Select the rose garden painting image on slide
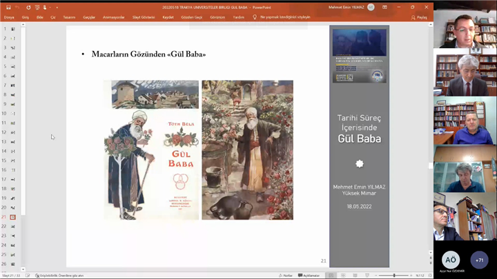 248,150
